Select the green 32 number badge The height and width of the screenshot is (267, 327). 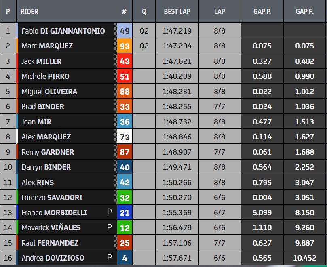(124, 198)
